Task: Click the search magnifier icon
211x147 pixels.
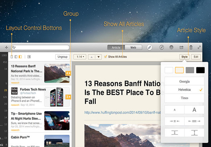Action: [14, 47]
